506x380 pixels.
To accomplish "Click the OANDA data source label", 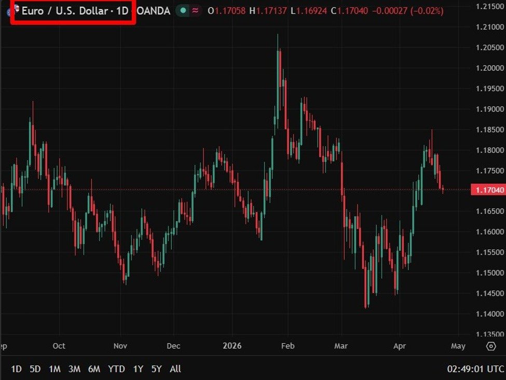I will [x=153, y=11].
